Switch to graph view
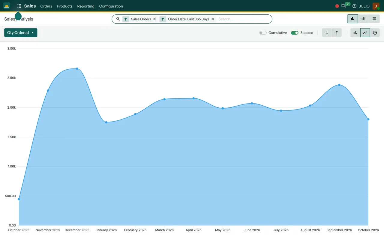 [352, 19]
